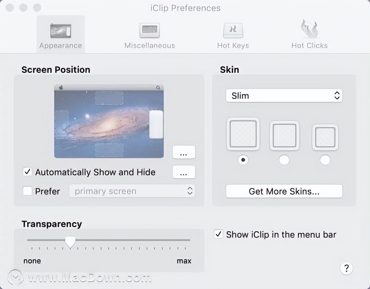Viewport: 370px width, 289px height.
Task: Disable Automatically Show and Hide
Action: click(x=27, y=172)
